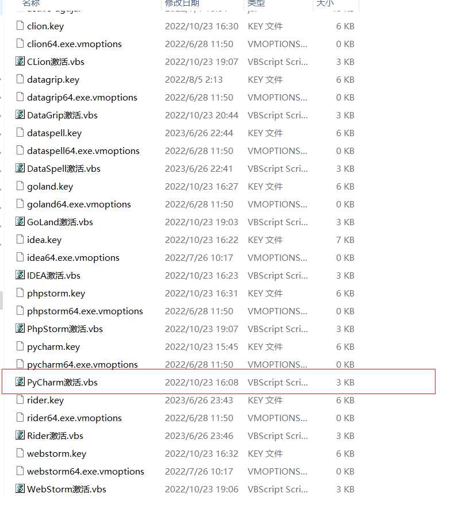This screenshot has height=505, width=470.
Task: Click the clion.key file icon
Action: (20, 26)
